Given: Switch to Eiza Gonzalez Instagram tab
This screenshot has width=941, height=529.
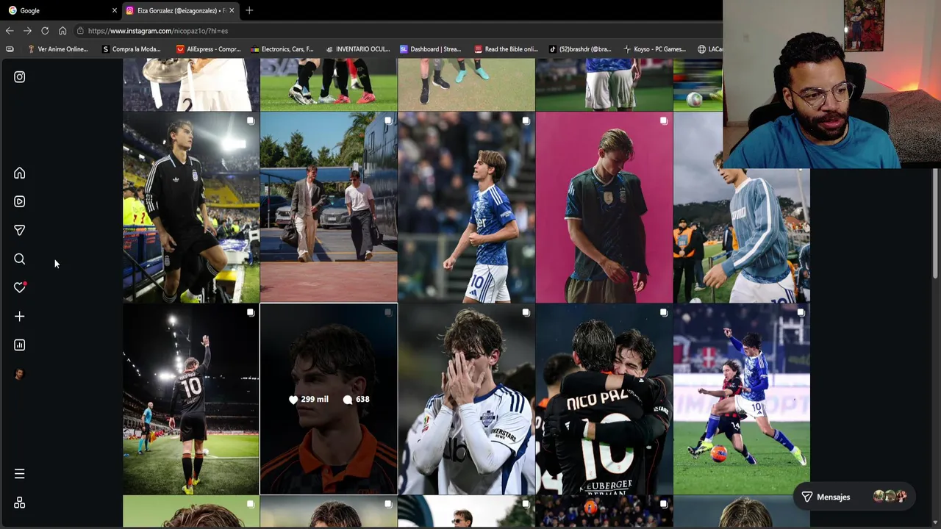Looking at the screenshot, I should (x=180, y=10).
